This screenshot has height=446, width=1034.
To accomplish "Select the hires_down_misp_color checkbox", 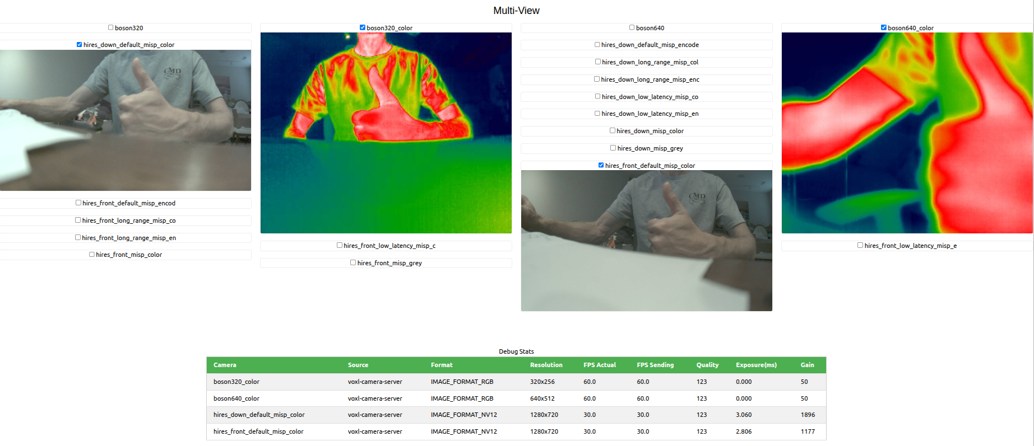I will (612, 131).
